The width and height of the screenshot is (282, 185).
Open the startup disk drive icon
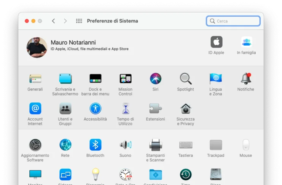[x=216, y=174]
